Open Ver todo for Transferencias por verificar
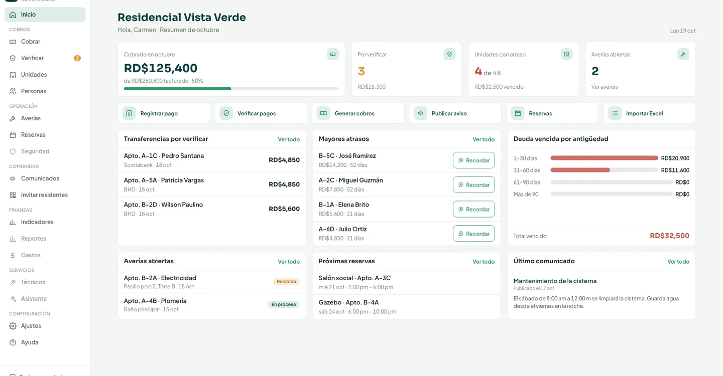Screen dimensions: 723x376 point(289,139)
